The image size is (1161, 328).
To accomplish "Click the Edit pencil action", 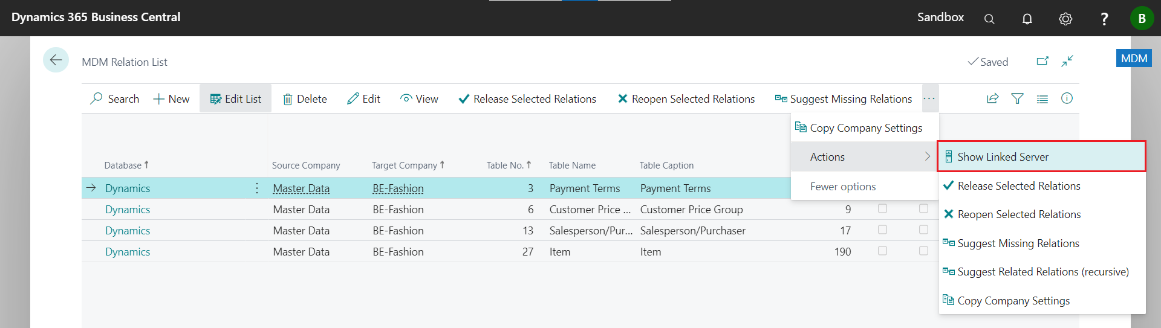I will (x=363, y=99).
